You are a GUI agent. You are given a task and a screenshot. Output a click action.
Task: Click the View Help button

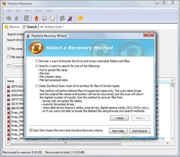click(118, 131)
